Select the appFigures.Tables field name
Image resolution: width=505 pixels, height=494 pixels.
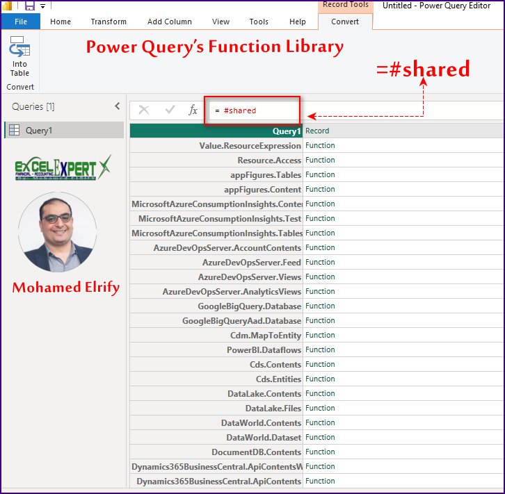(266, 175)
